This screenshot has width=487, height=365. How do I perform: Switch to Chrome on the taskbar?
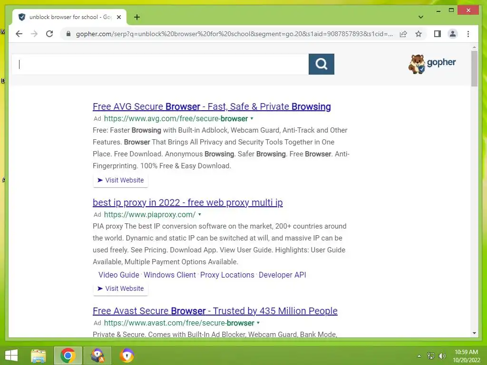tap(68, 355)
